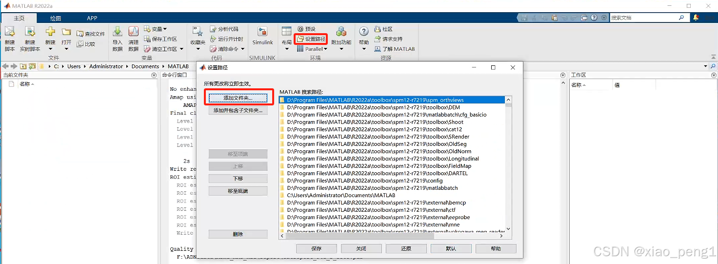Switch to the APP tab
Image resolution: width=718 pixels, height=264 pixels.
(92, 18)
